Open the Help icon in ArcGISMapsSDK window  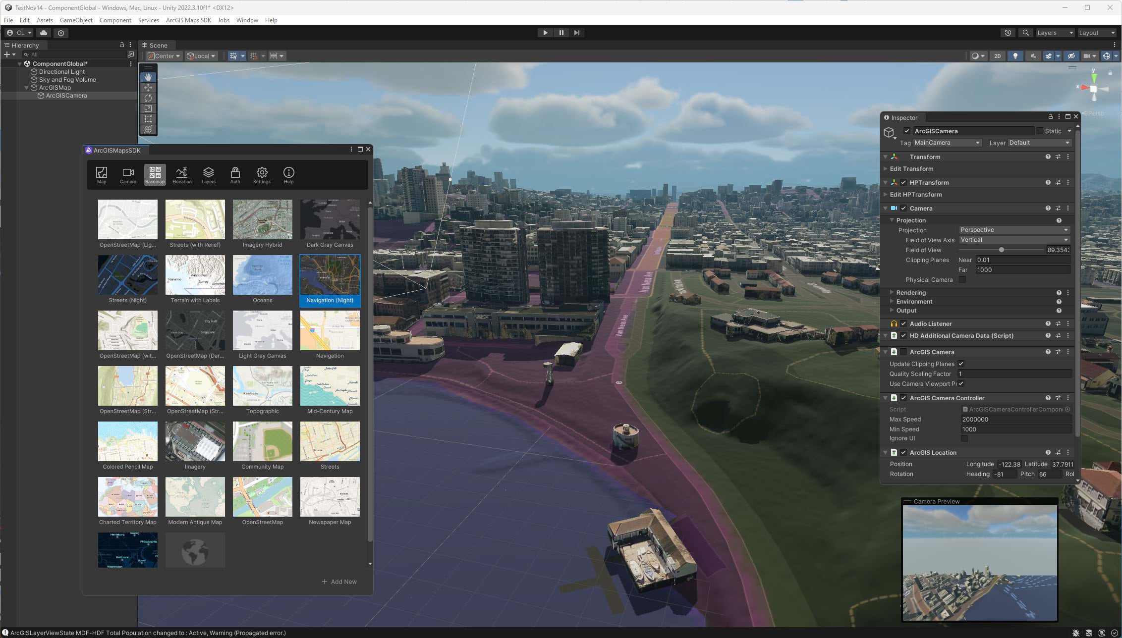pos(288,174)
